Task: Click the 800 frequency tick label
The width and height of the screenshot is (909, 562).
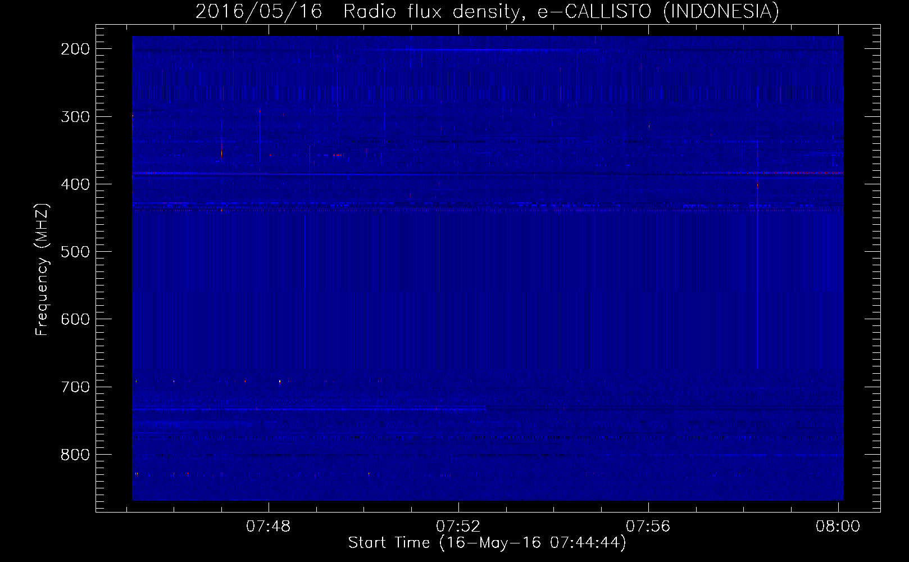Action: pos(75,454)
